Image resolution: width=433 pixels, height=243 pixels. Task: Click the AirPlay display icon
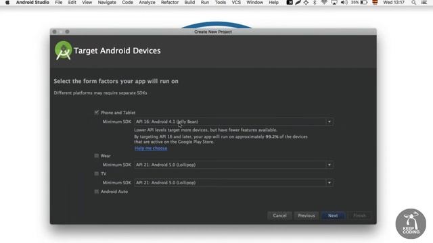coord(334,3)
